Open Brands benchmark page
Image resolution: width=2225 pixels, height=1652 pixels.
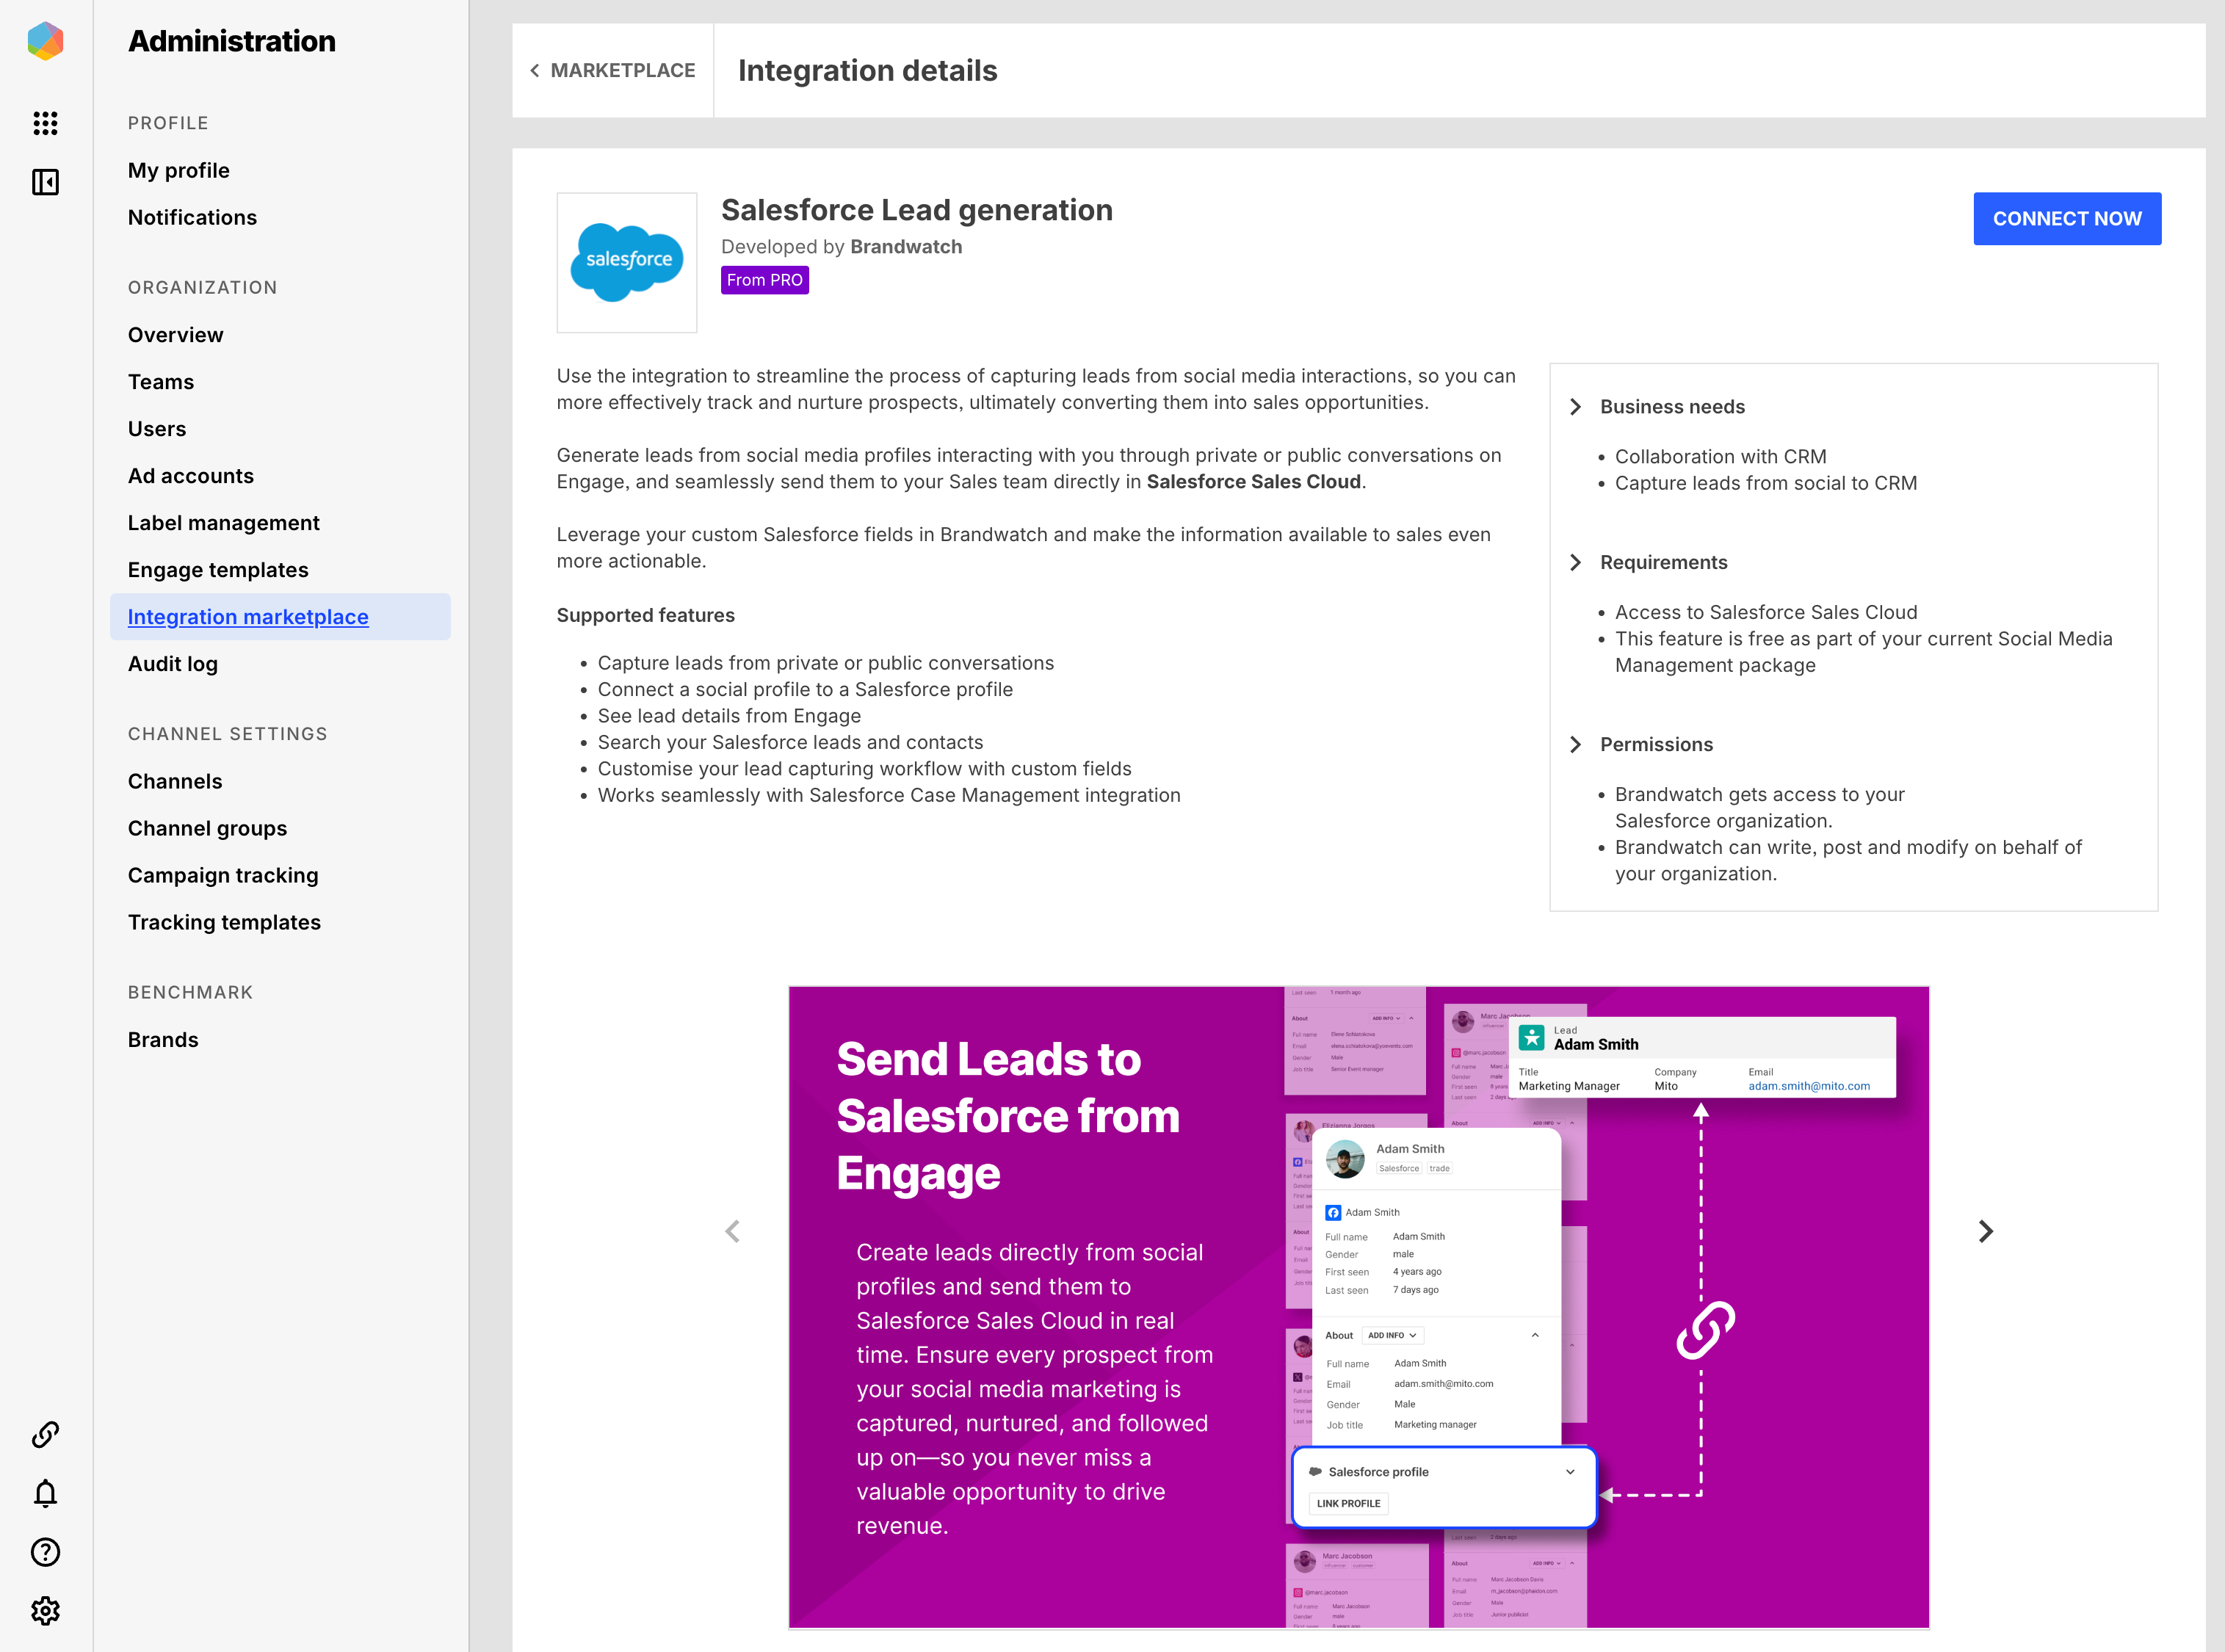pyautogui.click(x=163, y=1040)
